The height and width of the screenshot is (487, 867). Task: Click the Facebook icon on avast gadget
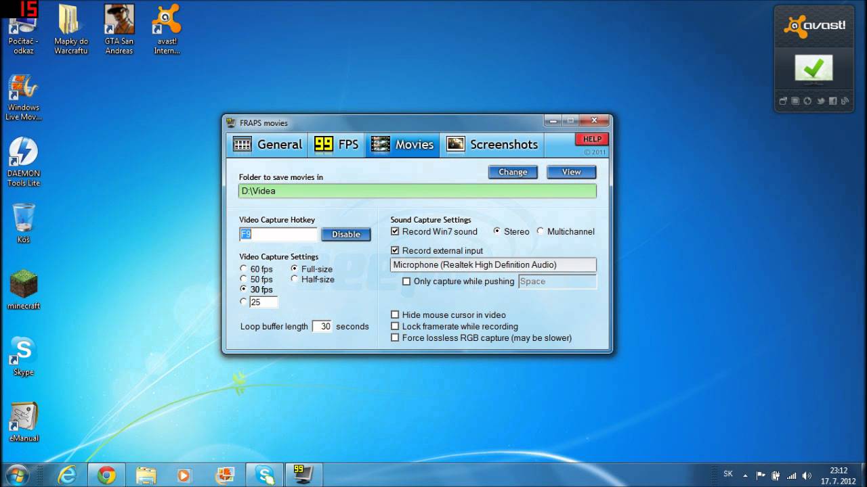pos(833,101)
